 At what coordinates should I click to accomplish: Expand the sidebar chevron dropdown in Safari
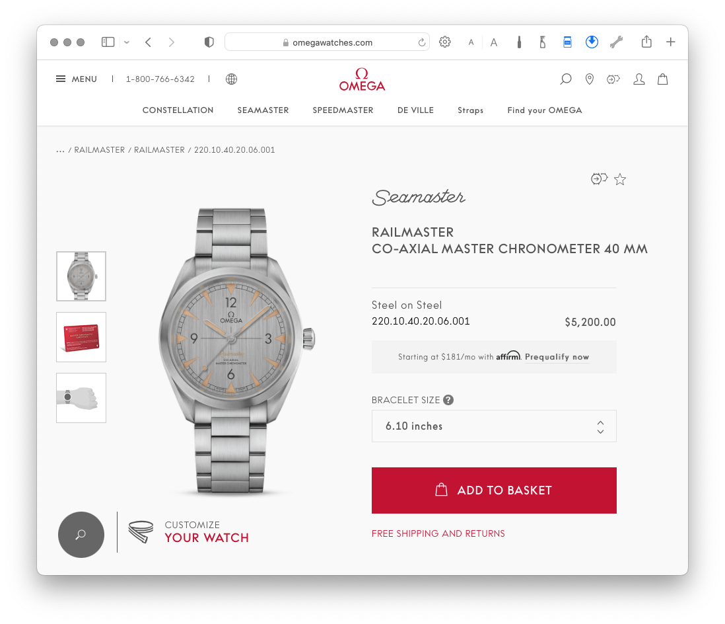[x=127, y=42]
